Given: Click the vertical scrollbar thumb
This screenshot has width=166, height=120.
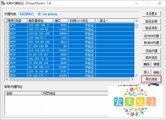Looking at the screenshot, I should pyautogui.click(x=137, y=26).
